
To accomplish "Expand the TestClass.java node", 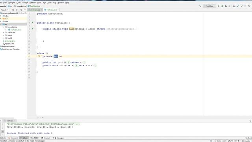I will coord(6,30).
